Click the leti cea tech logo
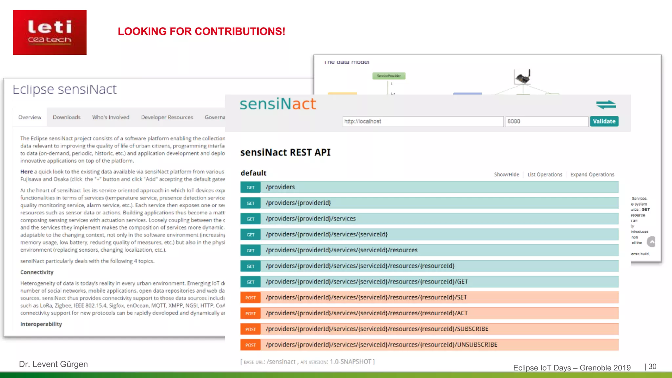 pyautogui.click(x=50, y=32)
